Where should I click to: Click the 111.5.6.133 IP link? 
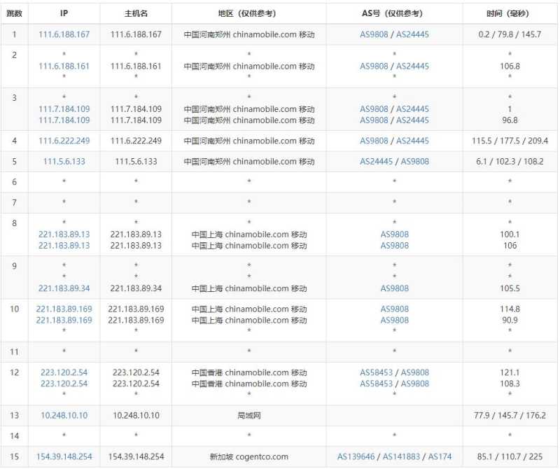coord(64,162)
